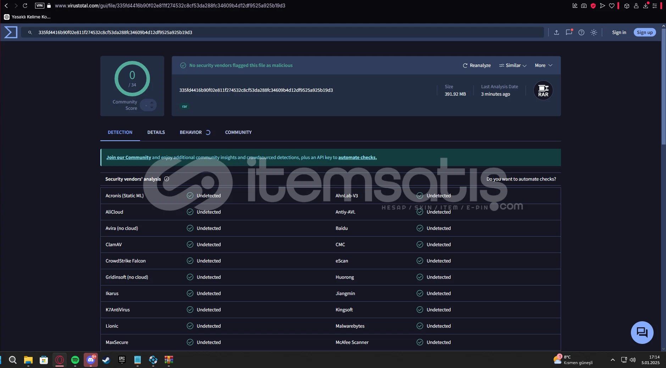This screenshot has height=368, width=666.
Task: Switch to the COMMUNITY tab
Action: 238,132
